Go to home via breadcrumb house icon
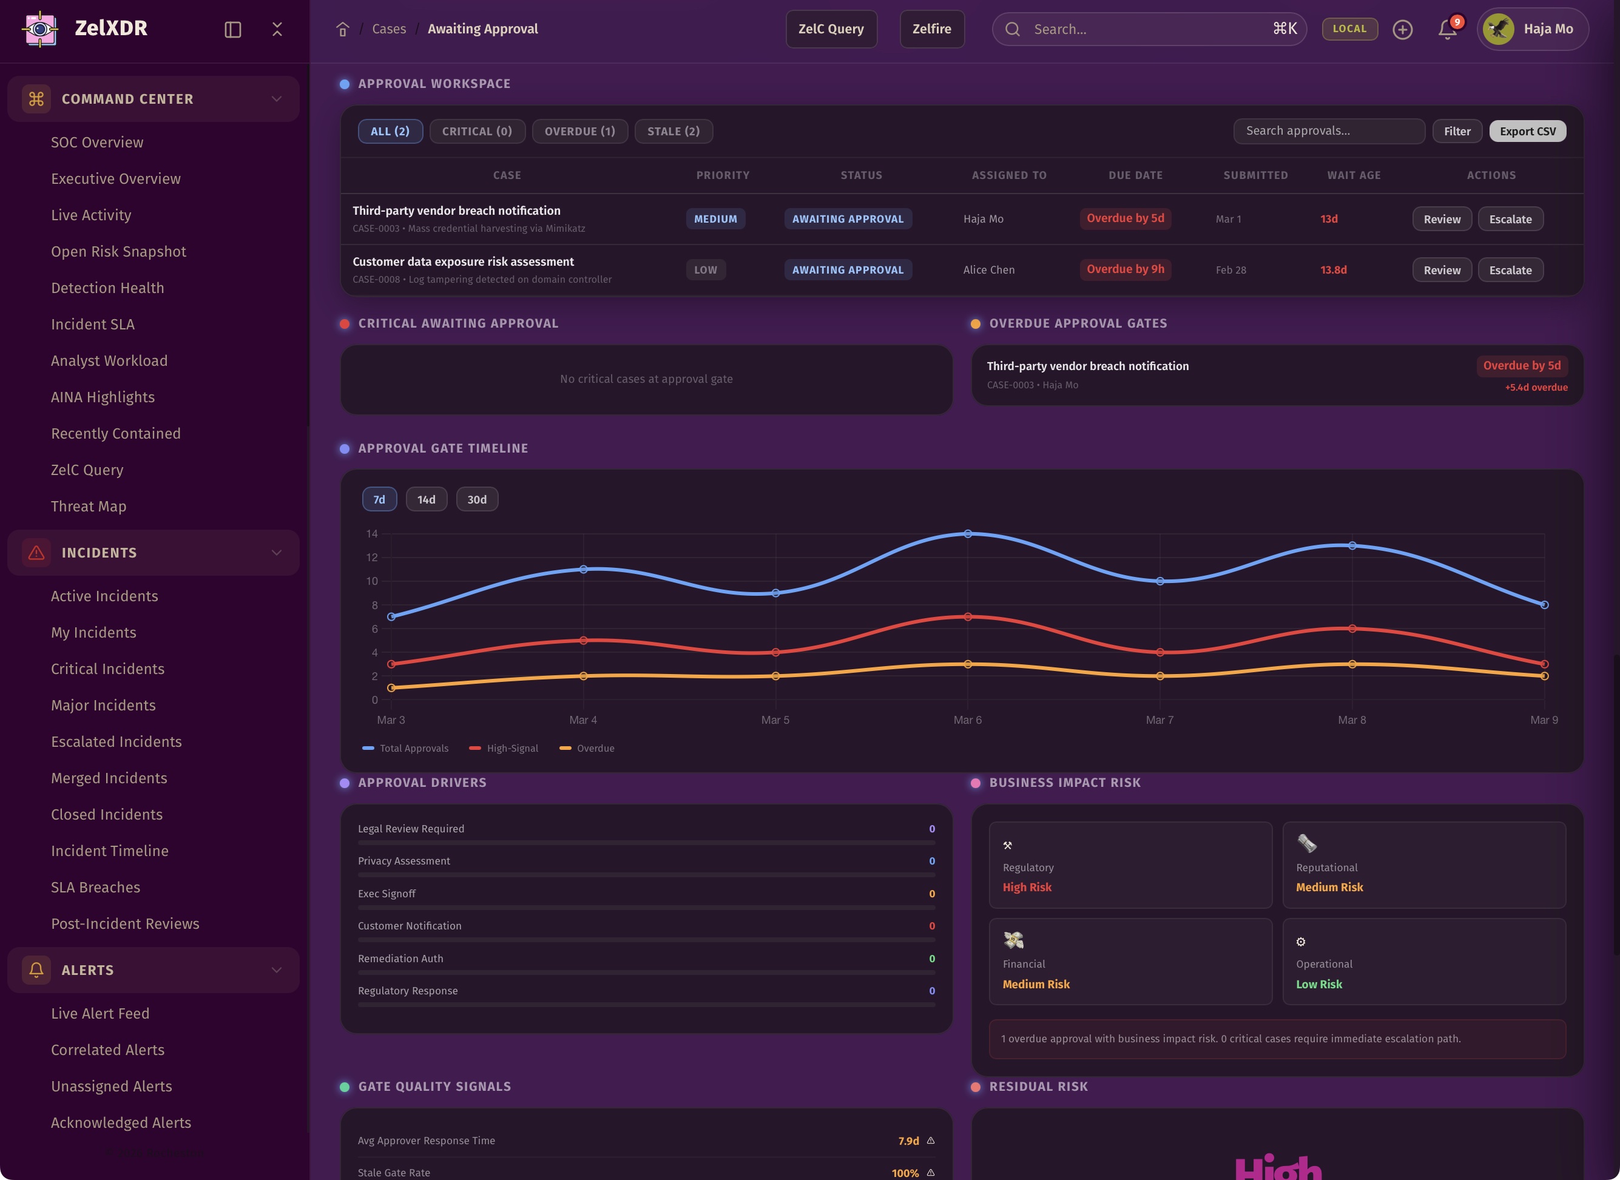 pyautogui.click(x=343, y=29)
